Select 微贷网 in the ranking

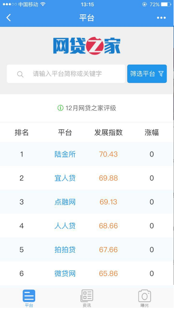(x=65, y=274)
